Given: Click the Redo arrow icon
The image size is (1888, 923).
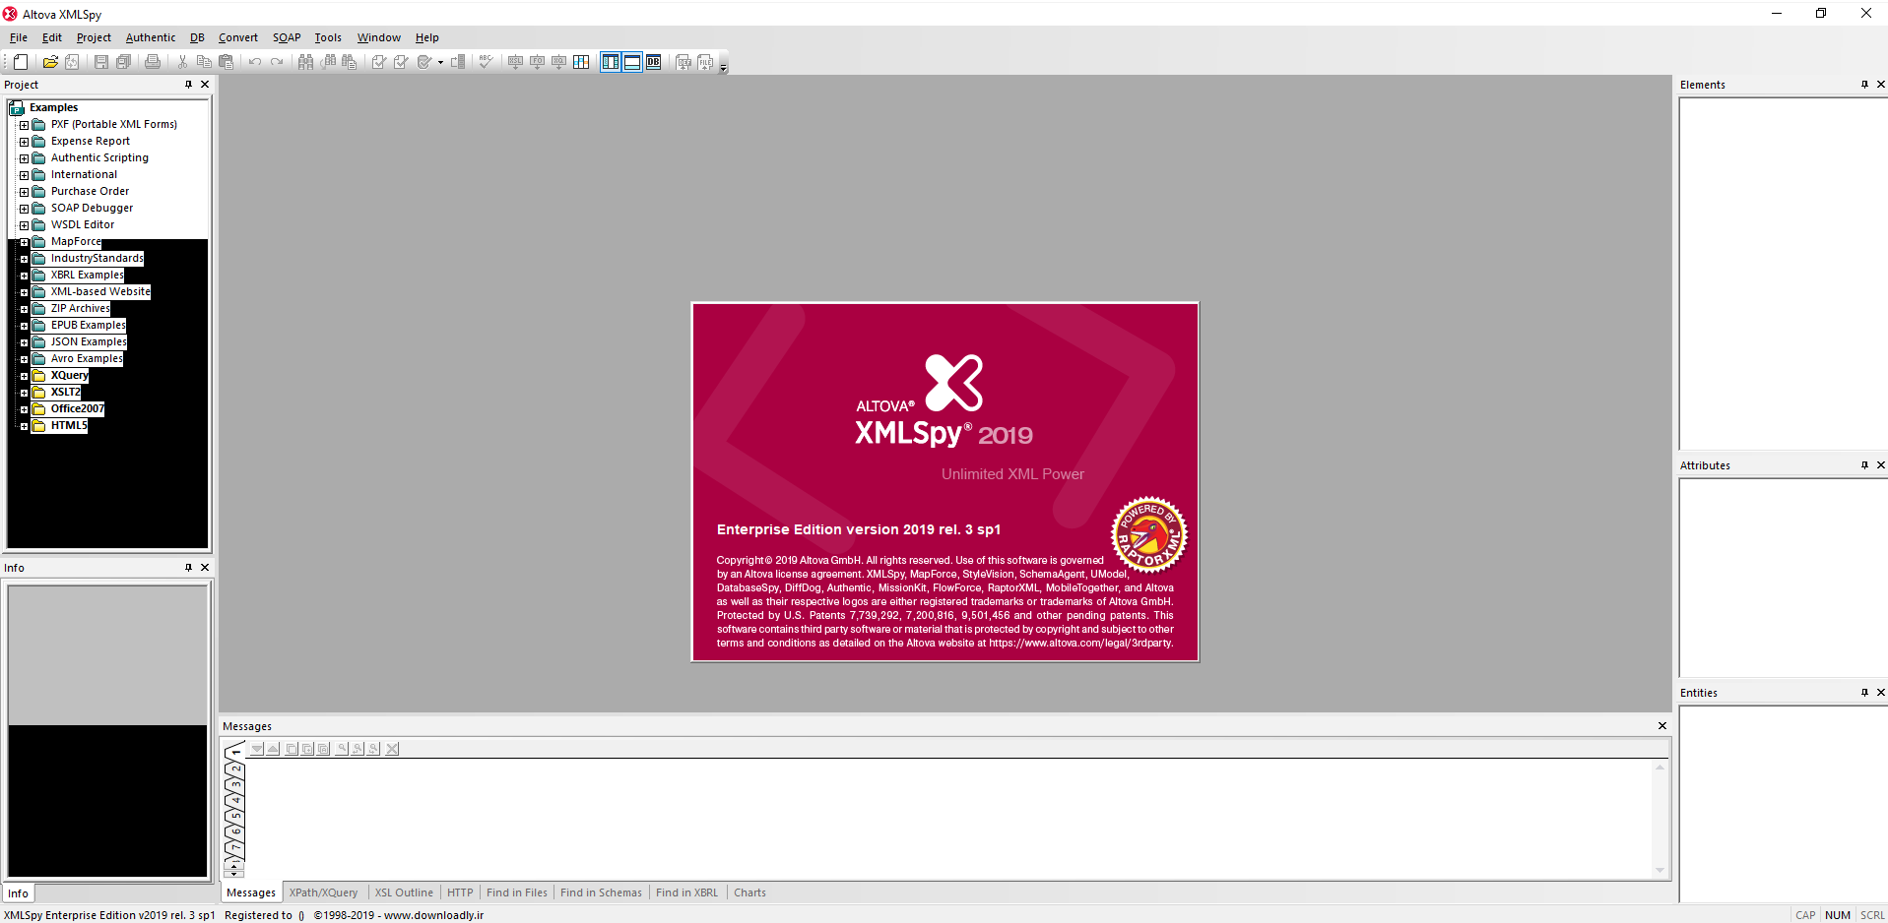Looking at the screenshot, I should (x=277, y=62).
